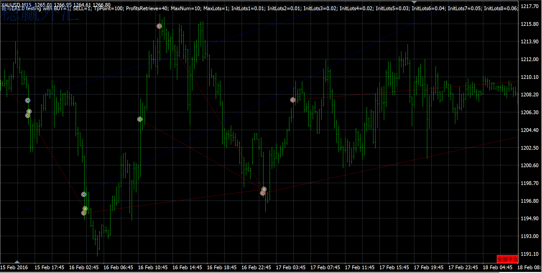Select the red order arrow at the 1215.60 price peak
This screenshot has height=273, width=542.
pyautogui.click(x=159, y=26)
